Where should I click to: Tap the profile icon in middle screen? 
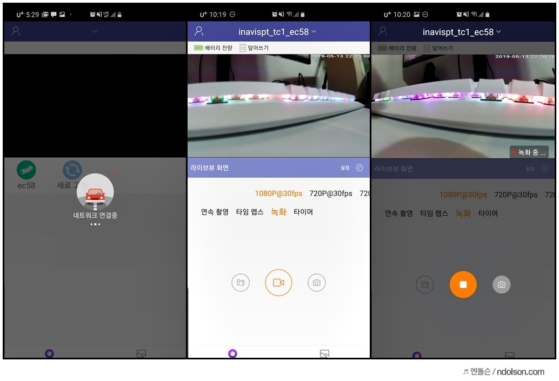pos(199,31)
